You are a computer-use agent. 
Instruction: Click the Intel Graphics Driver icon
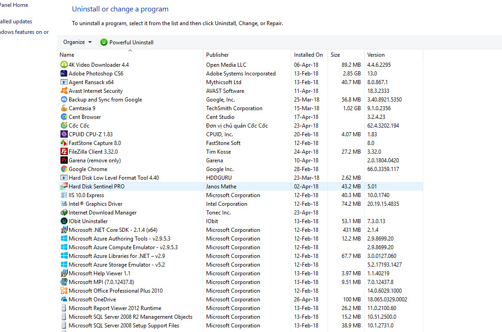(x=64, y=203)
